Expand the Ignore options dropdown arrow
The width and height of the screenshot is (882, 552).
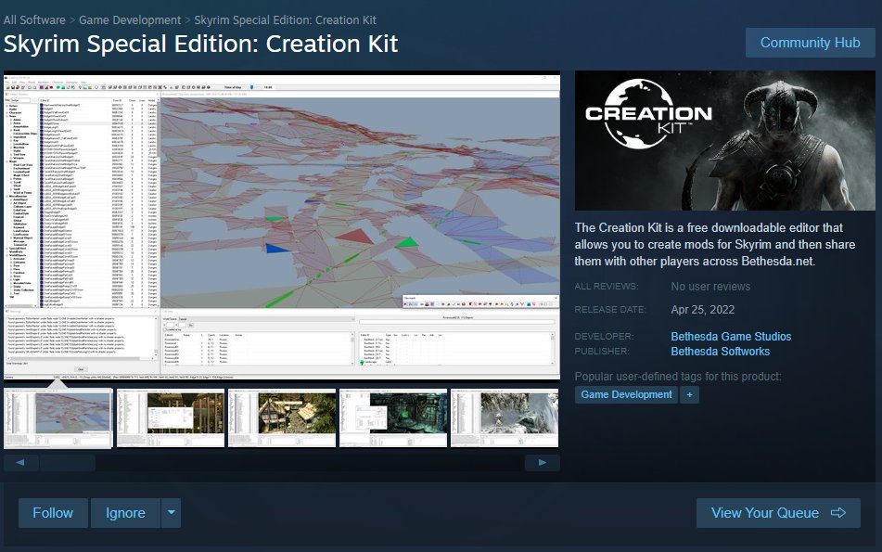[x=171, y=513]
